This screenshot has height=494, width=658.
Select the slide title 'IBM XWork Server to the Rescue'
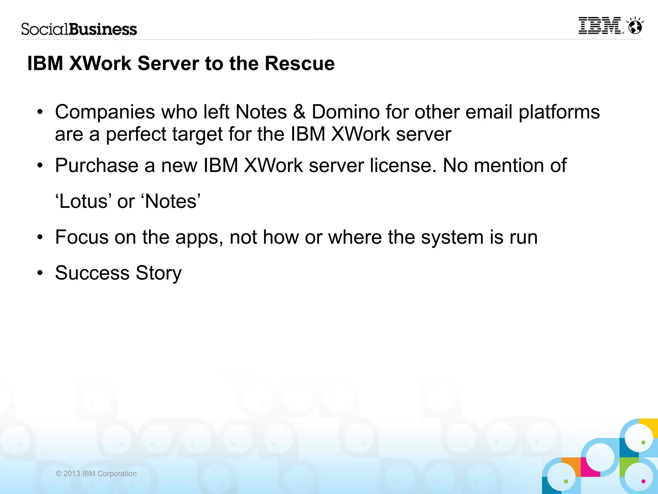181,63
